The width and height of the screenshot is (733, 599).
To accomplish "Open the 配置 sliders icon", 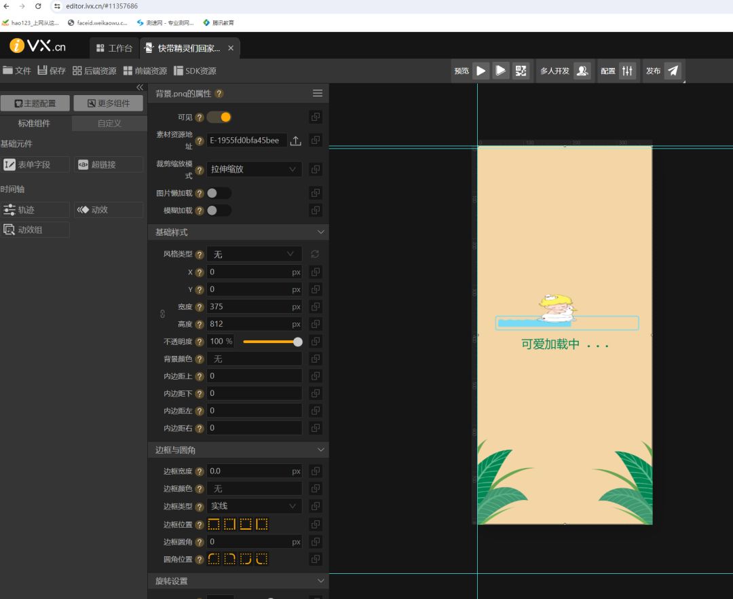I will click(627, 71).
